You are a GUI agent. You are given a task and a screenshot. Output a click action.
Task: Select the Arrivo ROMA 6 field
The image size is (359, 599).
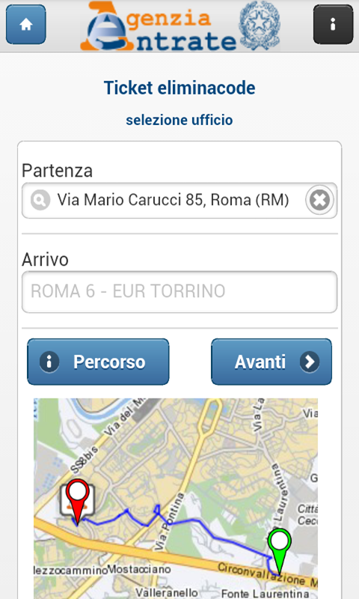tap(179, 292)
